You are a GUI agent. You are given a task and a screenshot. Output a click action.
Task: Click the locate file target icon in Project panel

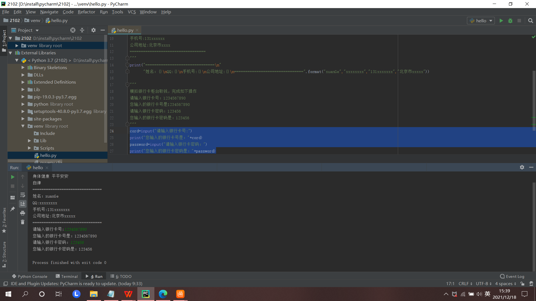[73, 30]
